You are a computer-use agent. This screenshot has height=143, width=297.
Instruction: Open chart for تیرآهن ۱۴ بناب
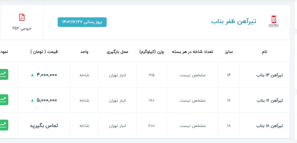click(x=4, y=74)
